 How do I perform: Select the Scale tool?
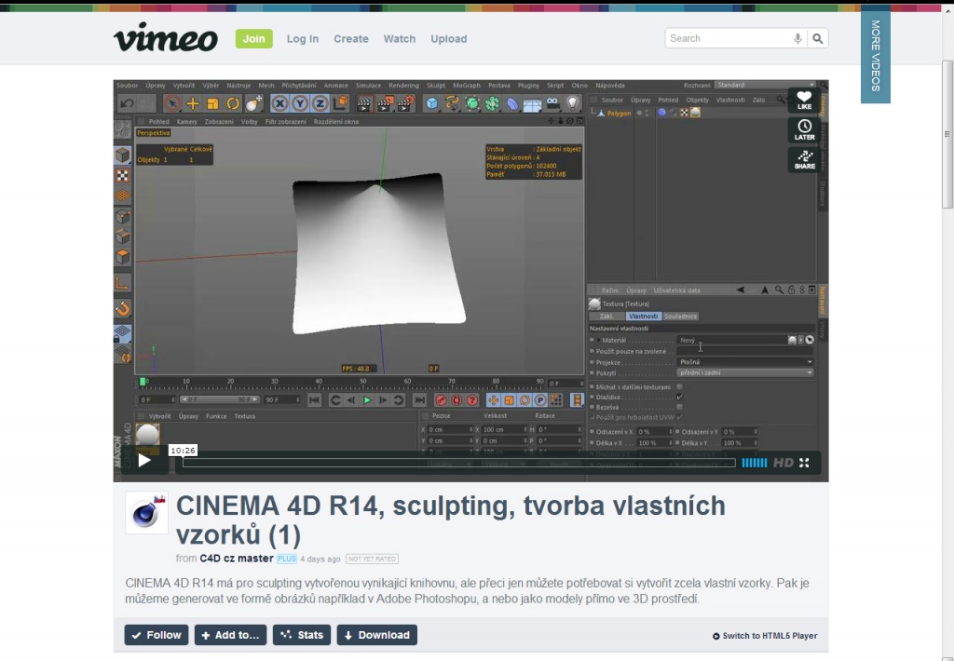pyautogui.click(x=212, y=104)
